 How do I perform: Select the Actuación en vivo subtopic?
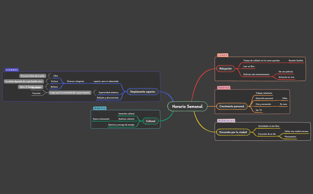(x=286, y=77)
